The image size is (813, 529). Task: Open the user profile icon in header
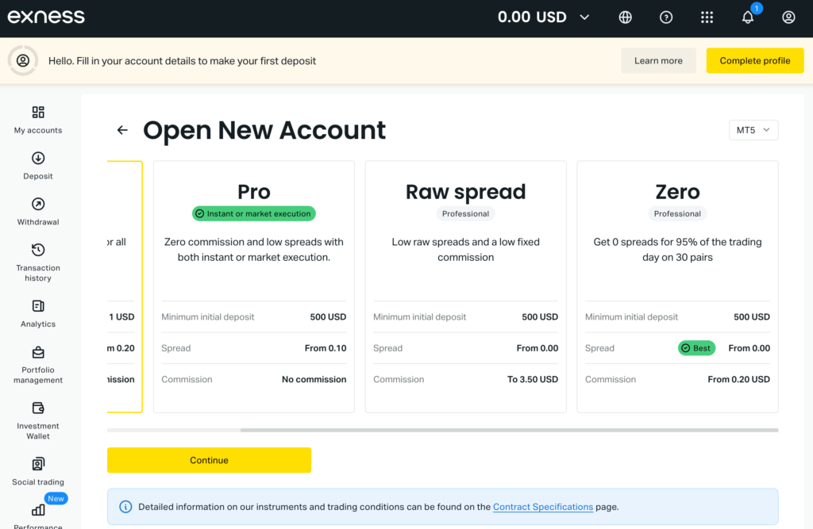(788, 17)
